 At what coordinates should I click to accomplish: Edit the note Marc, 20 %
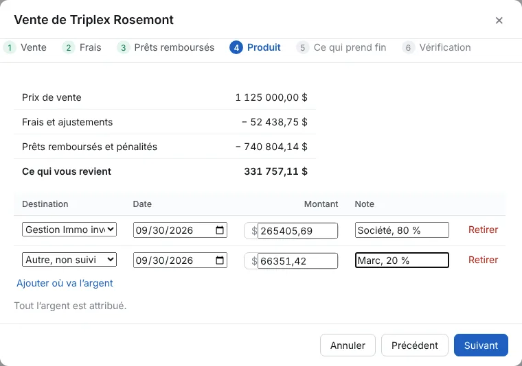(x=402, y=260)
